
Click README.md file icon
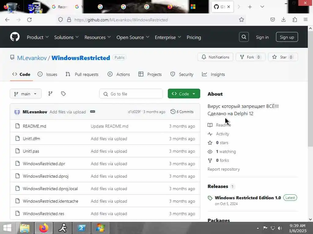[x=17, y=126]
